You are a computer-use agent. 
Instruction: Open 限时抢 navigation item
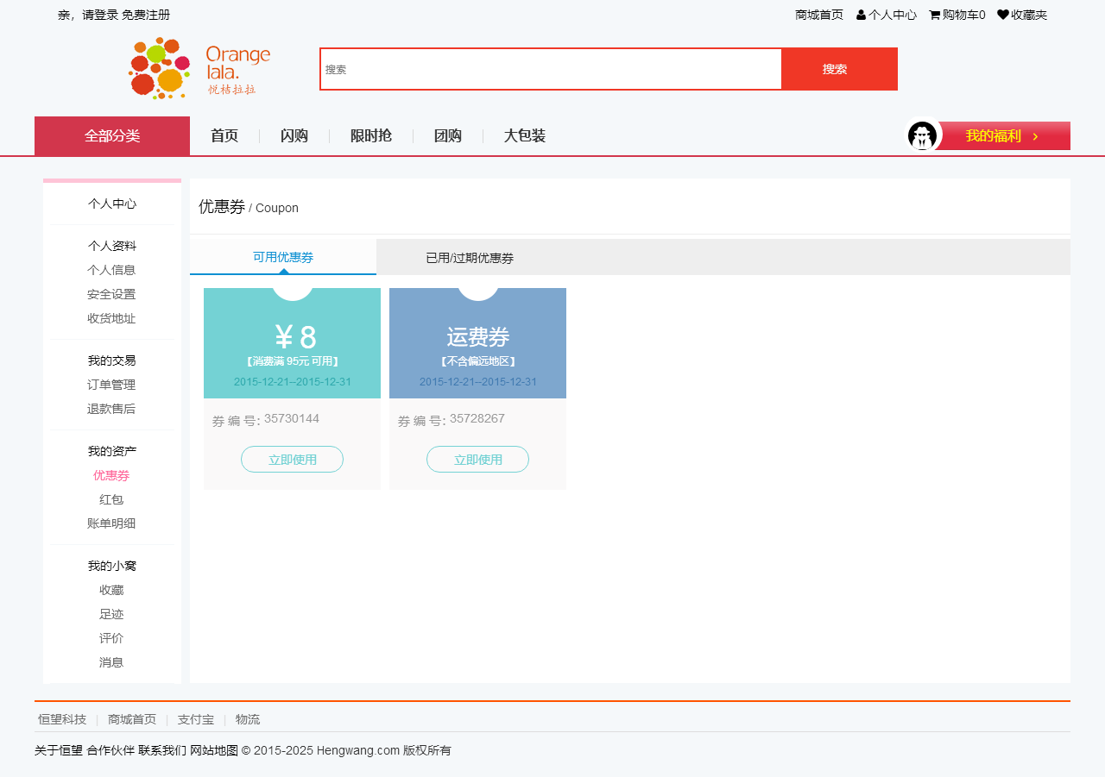click(x=371, y=136)
